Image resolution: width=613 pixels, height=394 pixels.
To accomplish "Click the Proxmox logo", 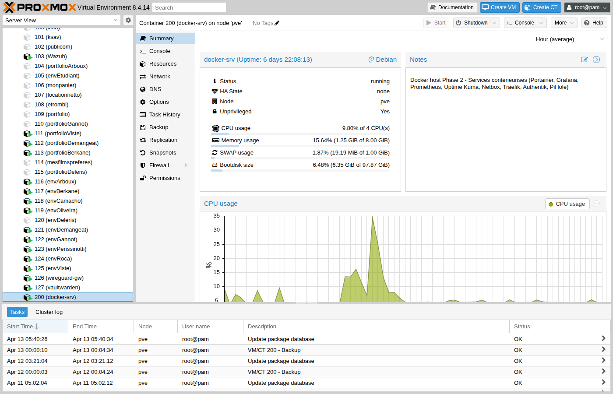I will pyautogui.click(x=40, y=7).
